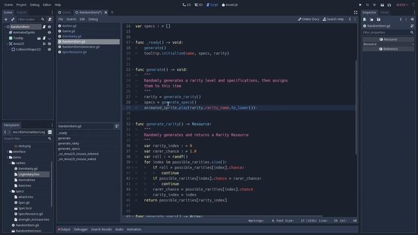Viewport: 418px width, 235px height.
Task: Switch to the Import dock tab
Action: tap(22, 12)
